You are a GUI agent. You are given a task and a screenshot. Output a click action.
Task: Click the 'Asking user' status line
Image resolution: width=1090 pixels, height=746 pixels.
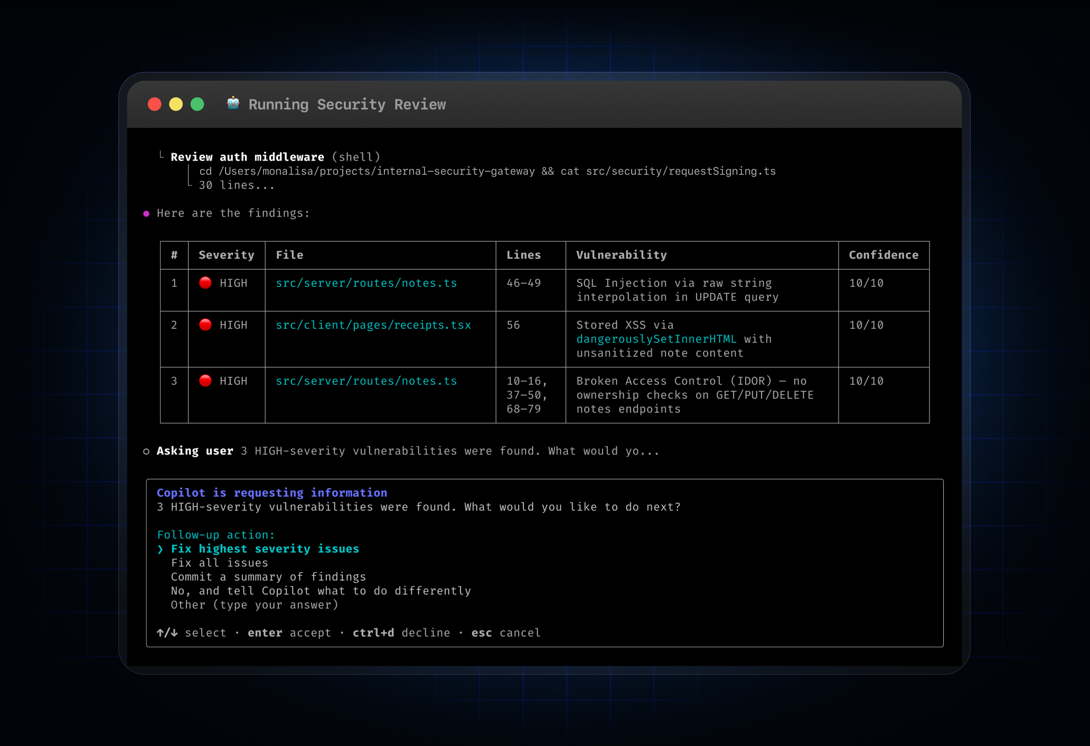click(x=408, y=451)
